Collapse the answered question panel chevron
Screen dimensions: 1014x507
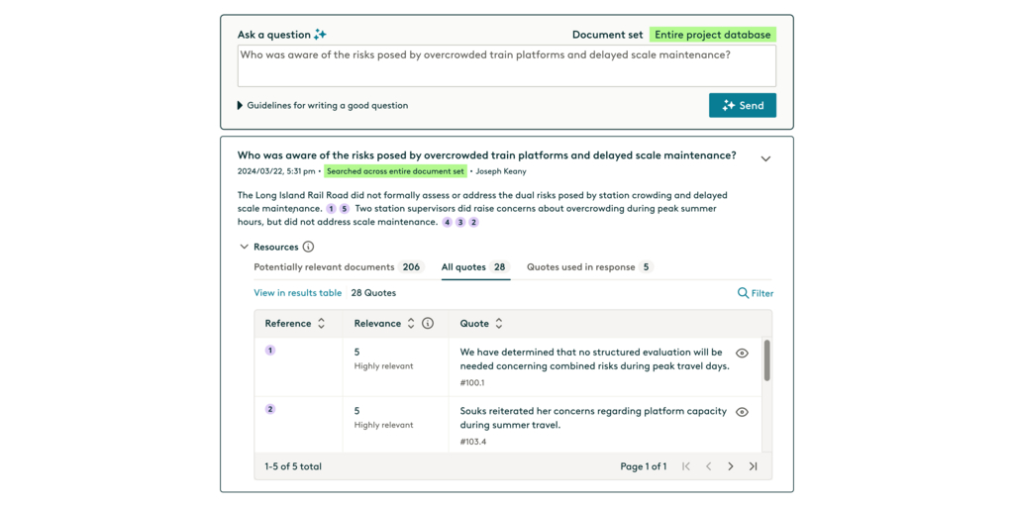(765, 158)
